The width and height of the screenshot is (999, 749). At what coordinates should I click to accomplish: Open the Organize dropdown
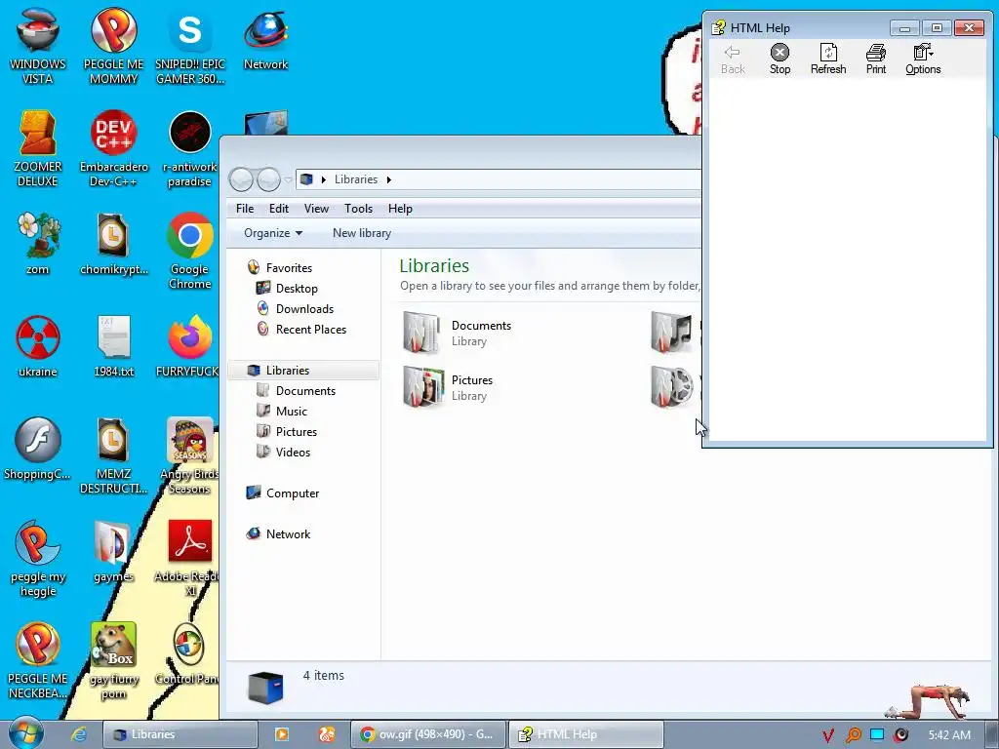tap(273, 233)
